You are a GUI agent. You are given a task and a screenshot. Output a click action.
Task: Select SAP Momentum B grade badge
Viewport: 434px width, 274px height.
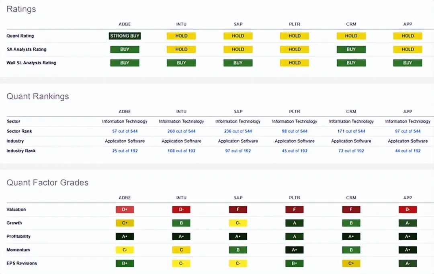(x=238, y=250)
